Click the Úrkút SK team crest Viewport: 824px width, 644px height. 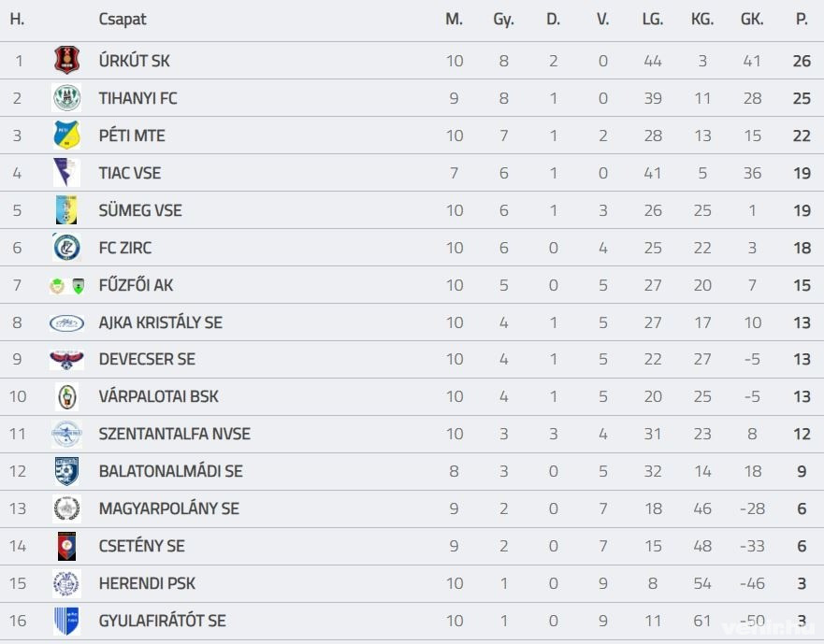(x=66, y=61)
